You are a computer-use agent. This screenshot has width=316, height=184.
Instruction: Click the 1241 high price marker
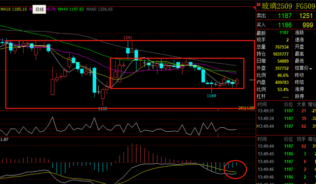[127, 37]
